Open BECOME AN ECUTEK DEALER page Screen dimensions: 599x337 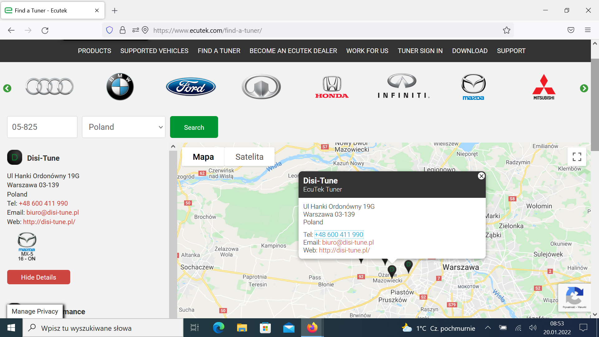coord(293,51)
